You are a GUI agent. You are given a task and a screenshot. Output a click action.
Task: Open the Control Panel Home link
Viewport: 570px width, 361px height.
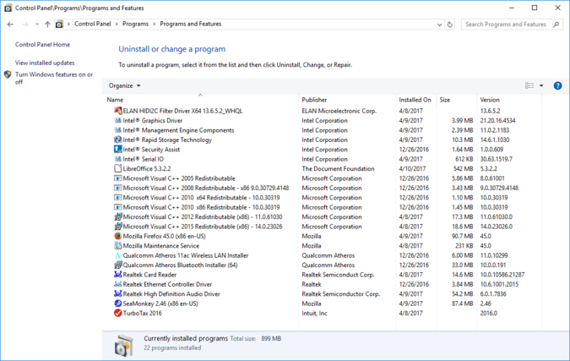tap(42, 45)
